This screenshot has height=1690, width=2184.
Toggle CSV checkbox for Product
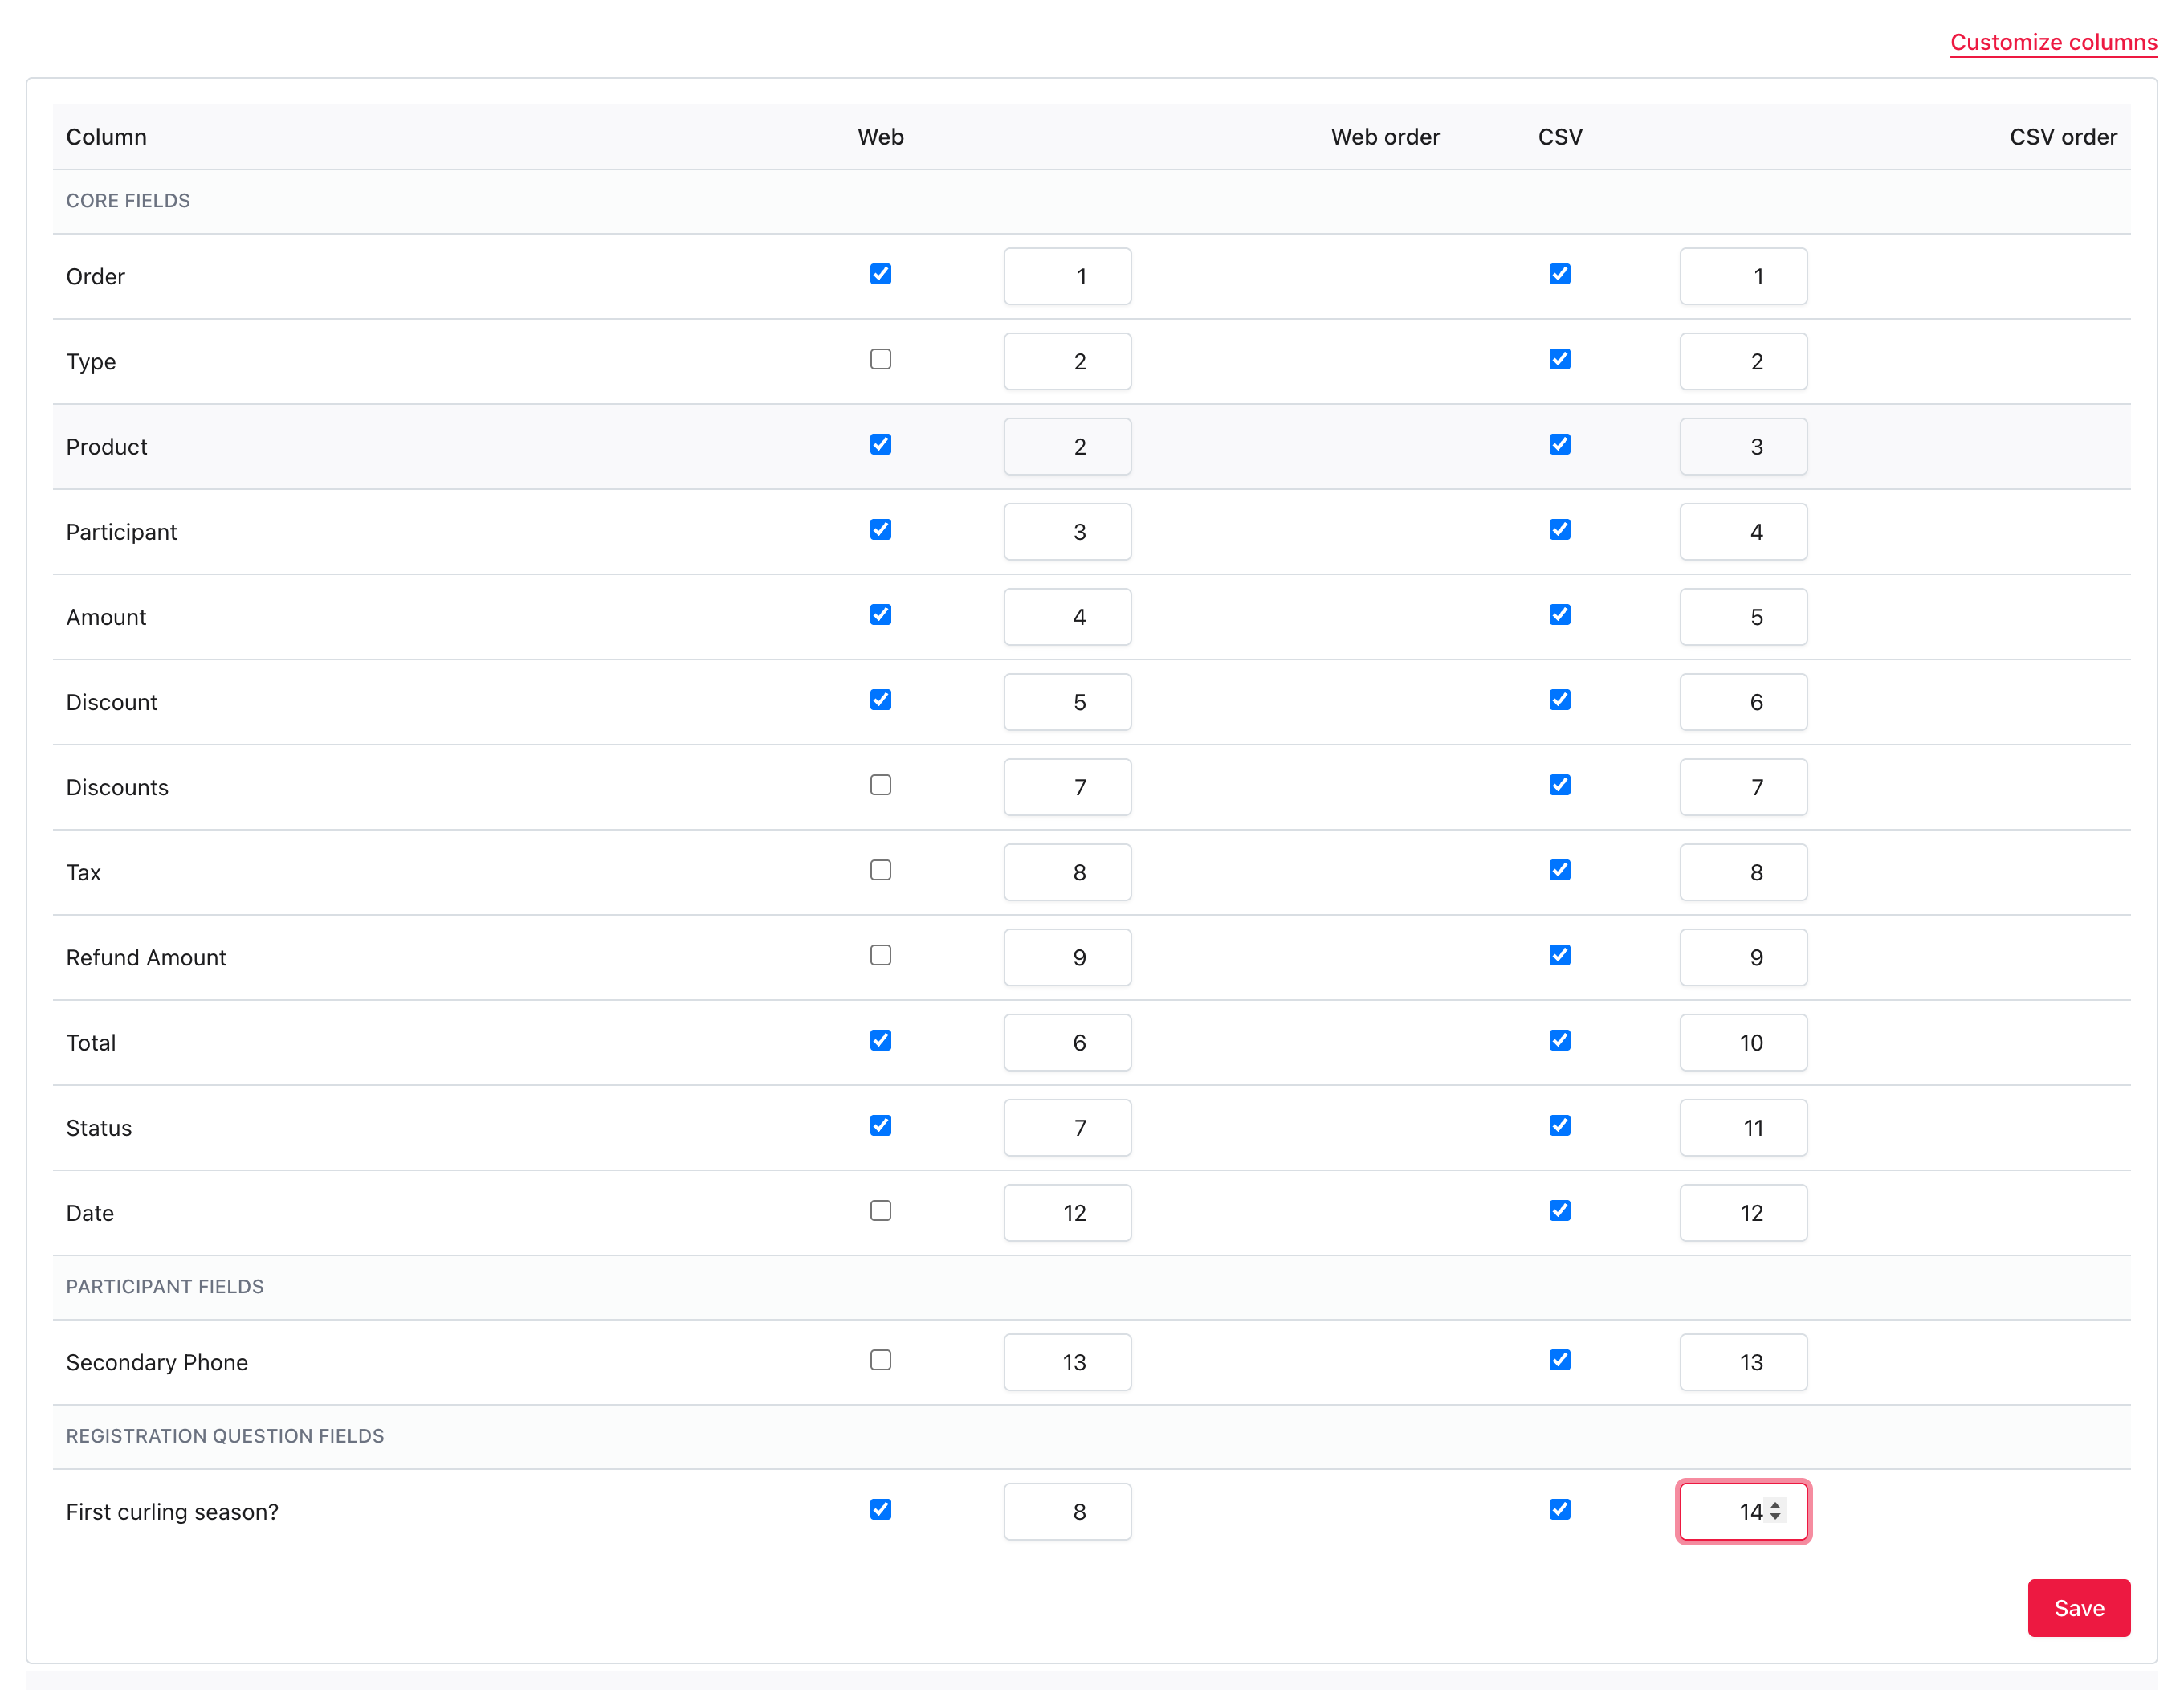coord(1559,444)
